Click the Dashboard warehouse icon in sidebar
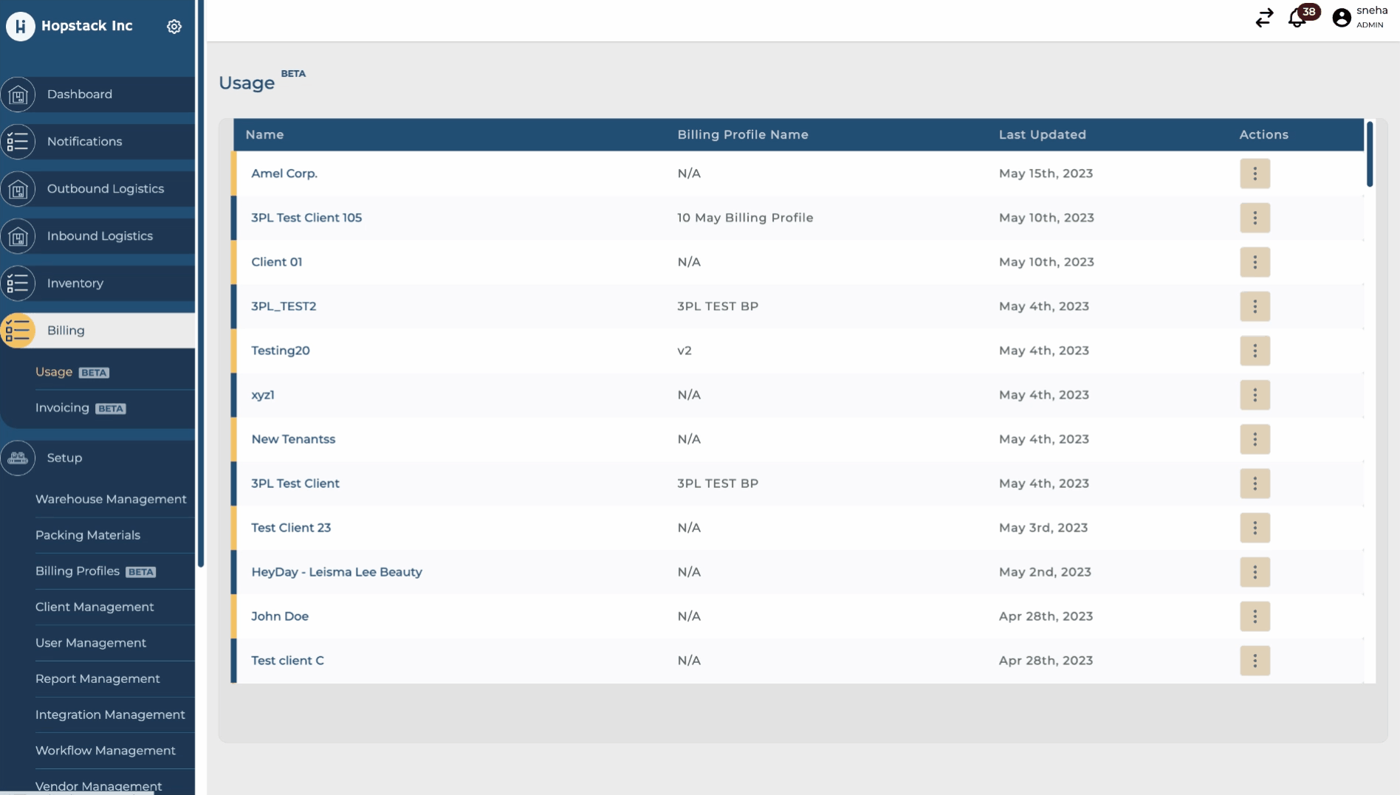1400x795 pixels. (18, 94)
